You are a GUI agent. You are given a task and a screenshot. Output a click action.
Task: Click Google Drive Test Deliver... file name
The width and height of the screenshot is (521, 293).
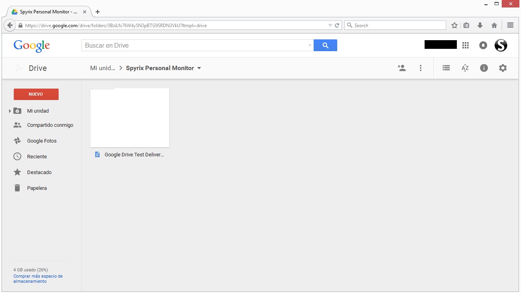134,155
